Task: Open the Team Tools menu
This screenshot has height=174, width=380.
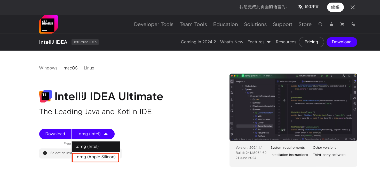Action: pos(193,24)
